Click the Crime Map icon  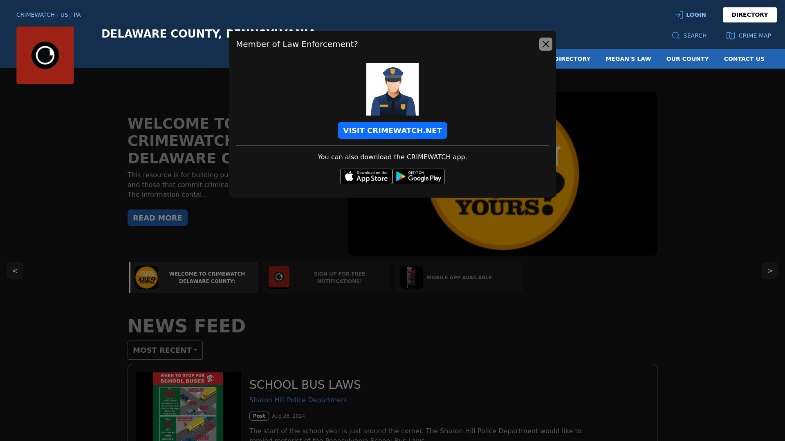tap(731, 36)
